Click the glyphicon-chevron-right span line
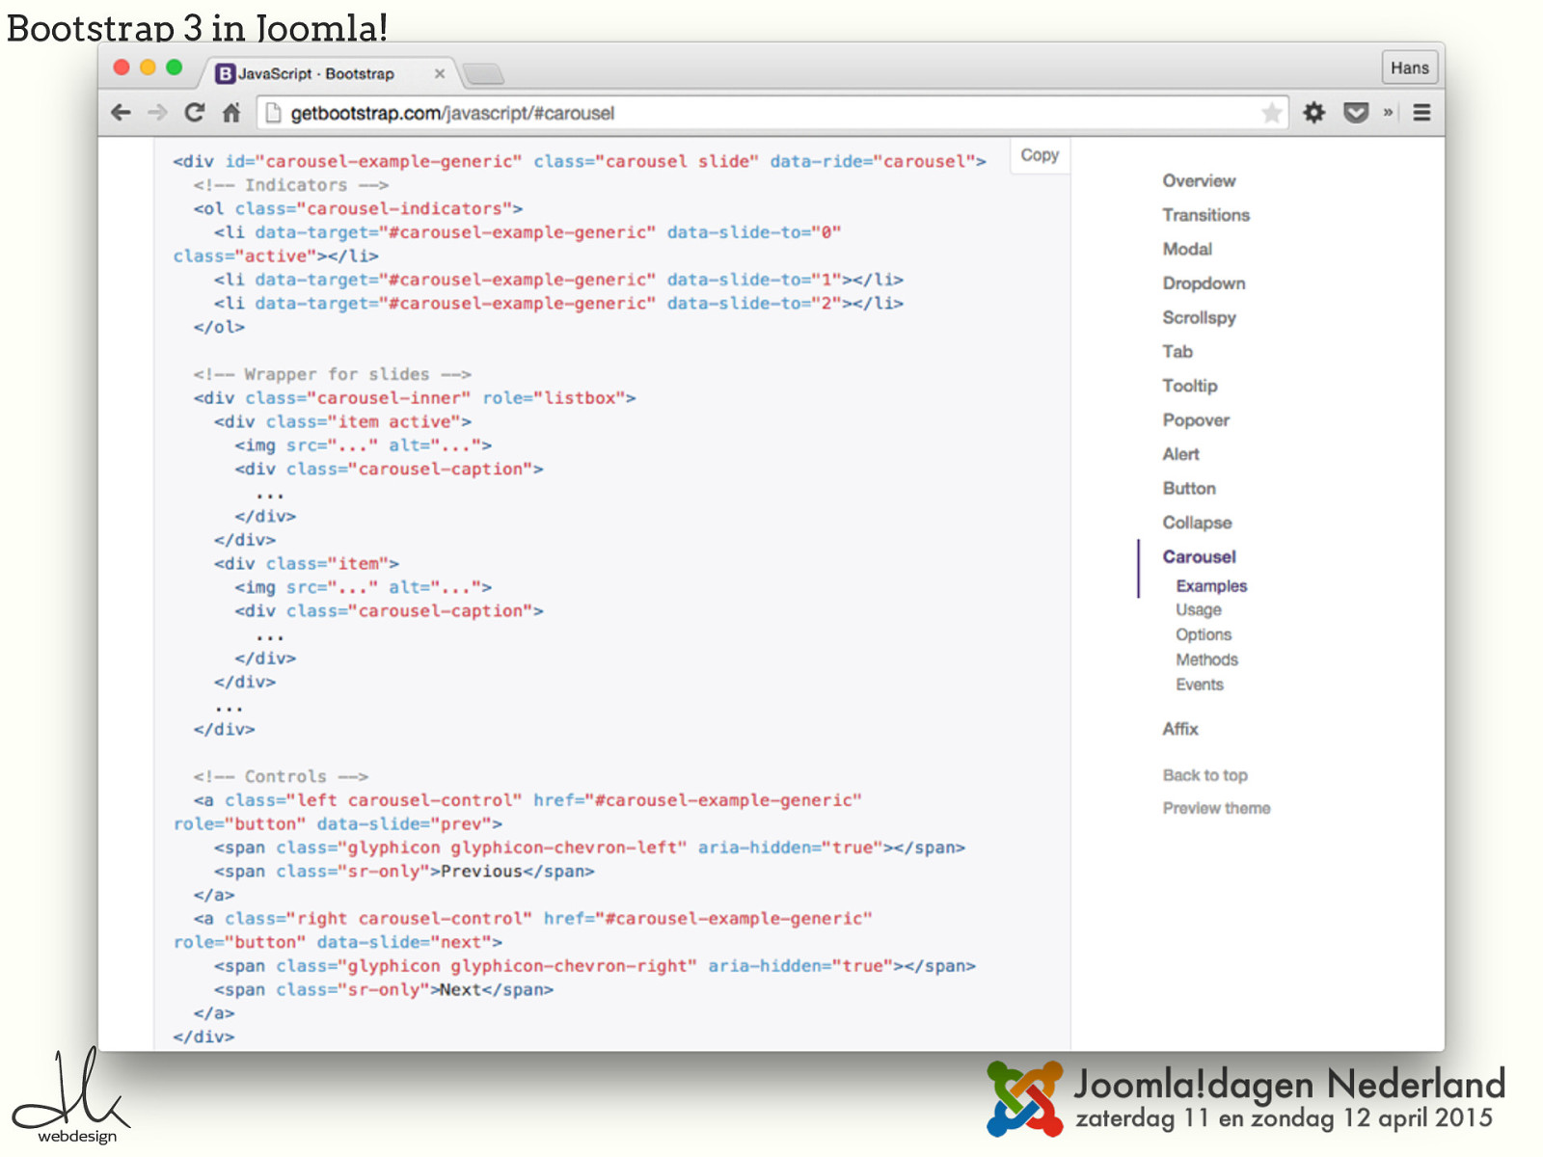The width and height of the screenshot is (1543, 1157). 595,966
